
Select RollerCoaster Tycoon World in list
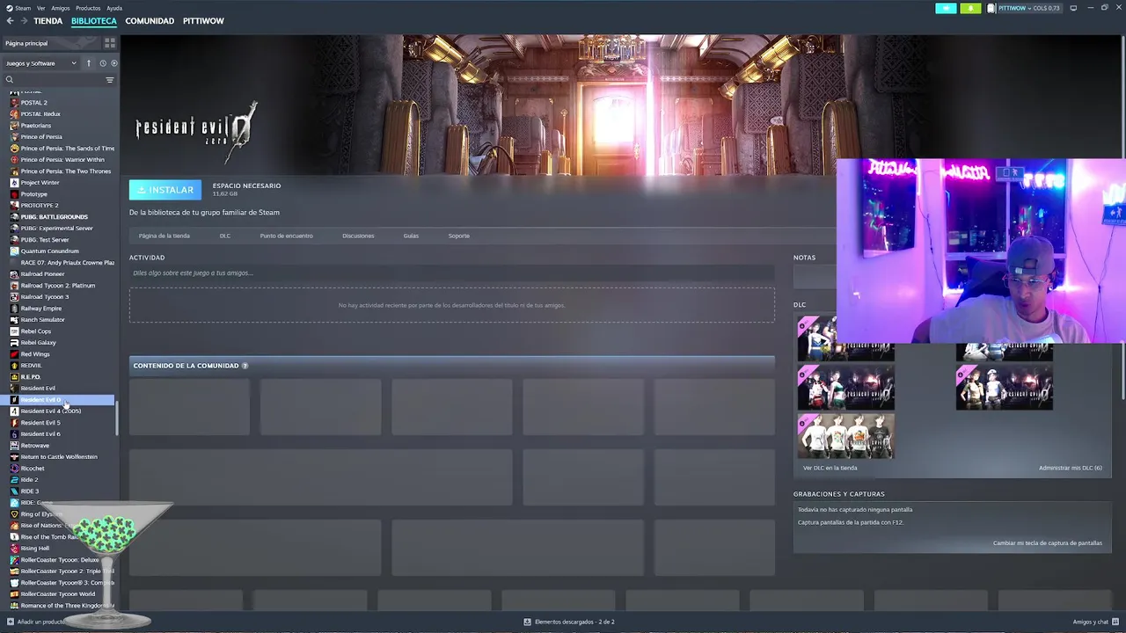(x=58, y=594)
